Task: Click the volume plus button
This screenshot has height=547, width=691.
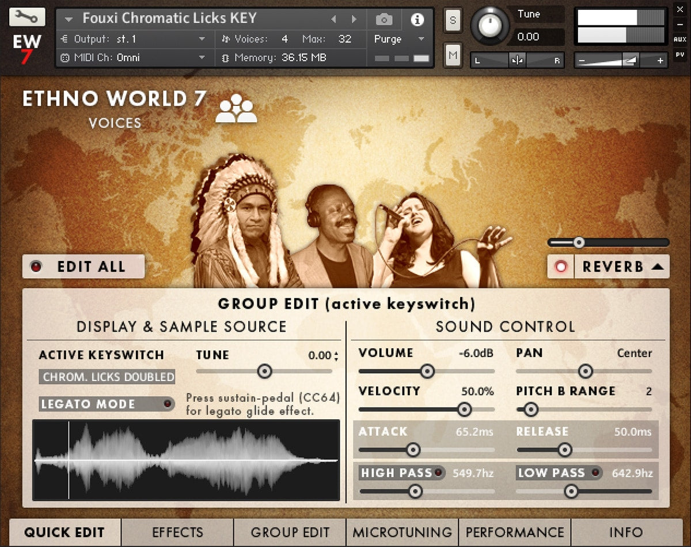Action: [660, 60]
